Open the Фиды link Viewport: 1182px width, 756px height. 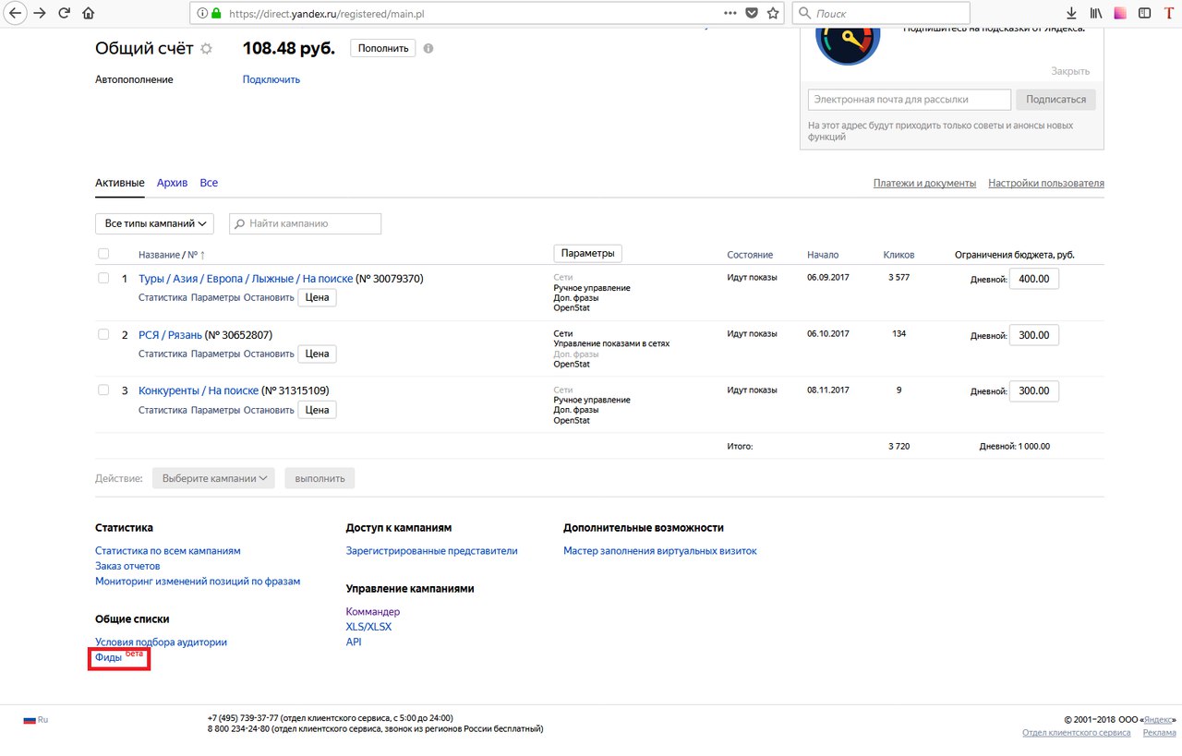(x=108, y=657)
